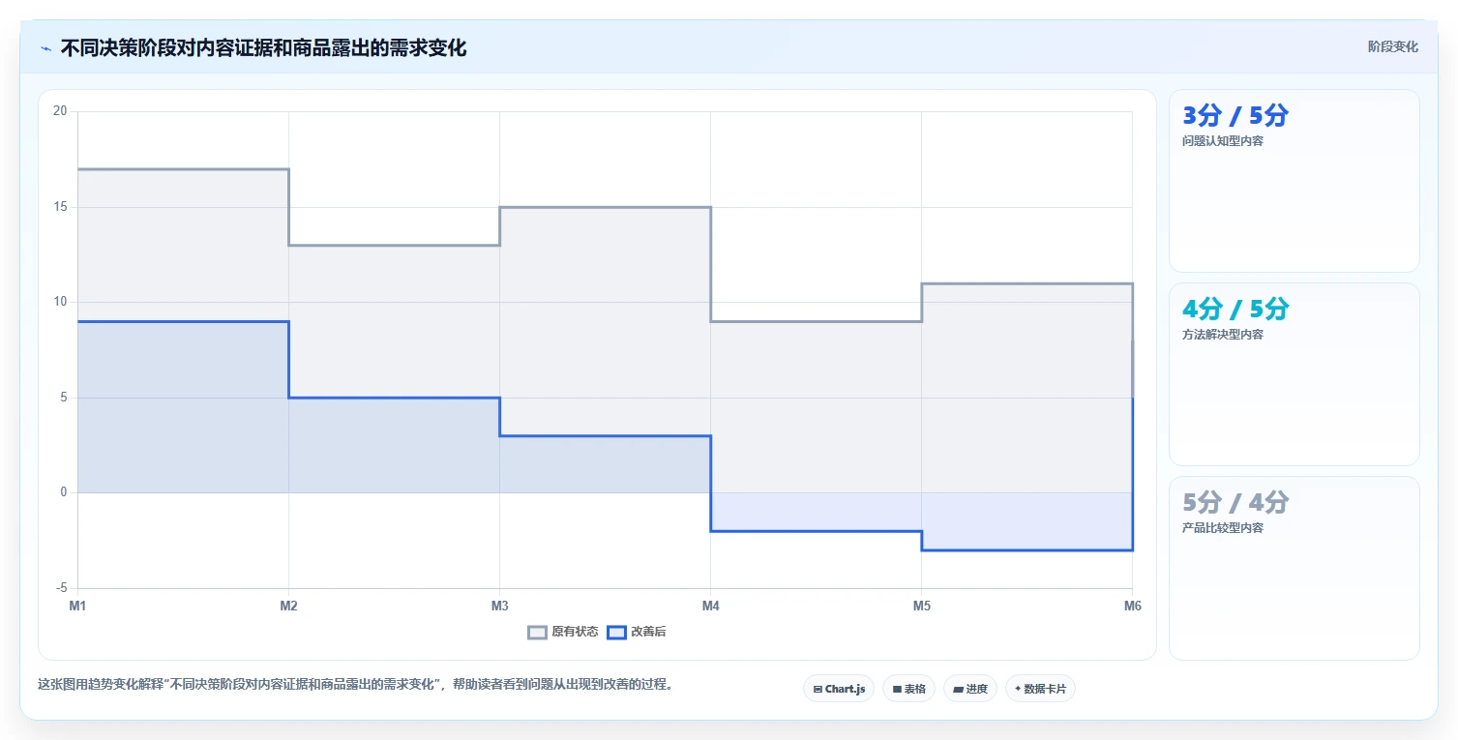Click the 改善后 legend label text

click(x=648, y=633)
